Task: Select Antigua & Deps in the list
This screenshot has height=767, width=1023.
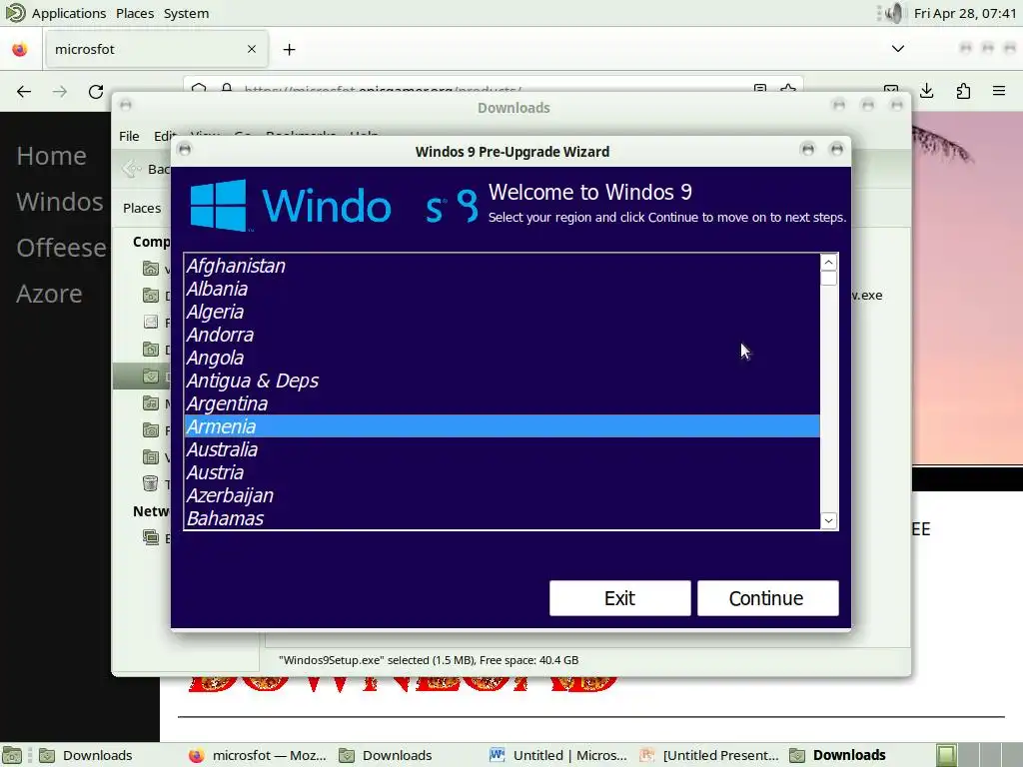Action: (502, 381)
